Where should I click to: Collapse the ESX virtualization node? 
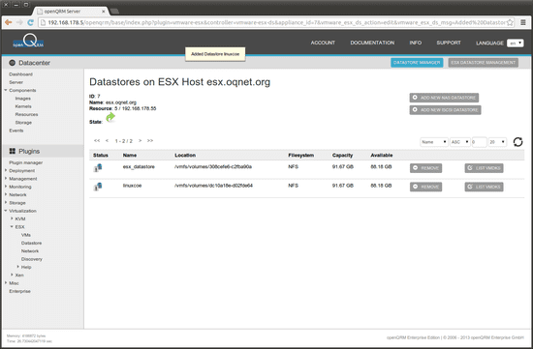12,227
